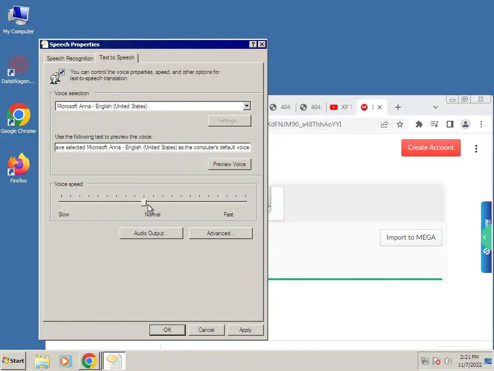The image size is (494, 371).
Task: Click the Import to MEGA button
Action: [x=411, y=237]
